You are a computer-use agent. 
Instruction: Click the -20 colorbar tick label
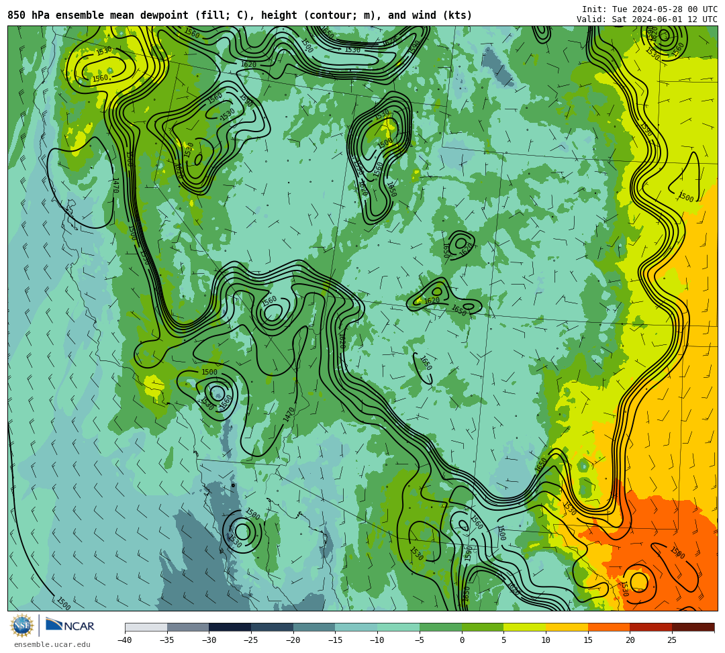click(x=293, y=640)
